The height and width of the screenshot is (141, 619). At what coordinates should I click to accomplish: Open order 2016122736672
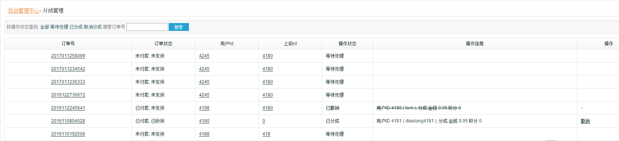(x=68, y=95)
